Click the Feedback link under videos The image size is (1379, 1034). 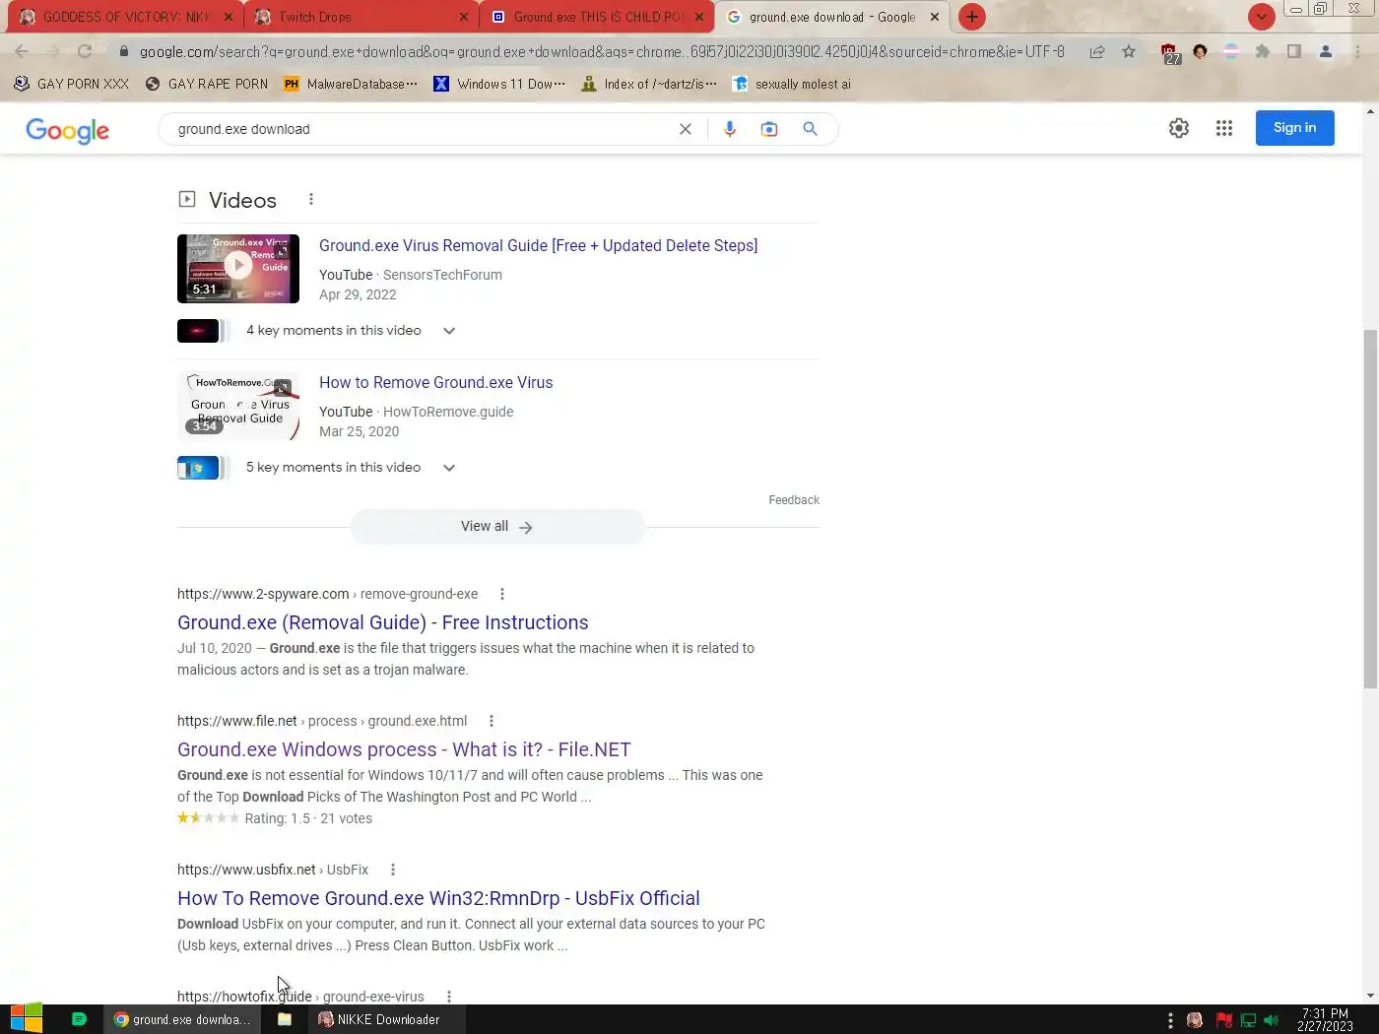tap(794, 500)
